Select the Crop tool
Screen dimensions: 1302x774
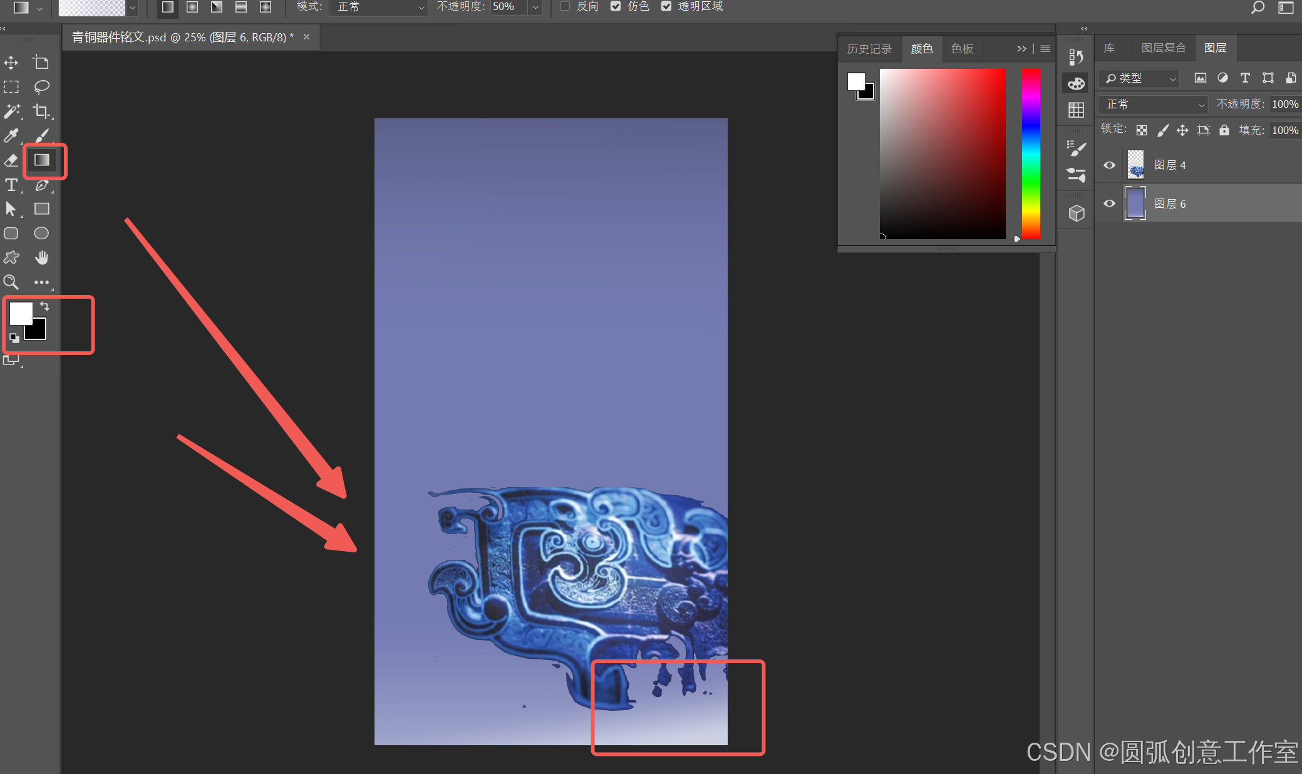[41, 111]
